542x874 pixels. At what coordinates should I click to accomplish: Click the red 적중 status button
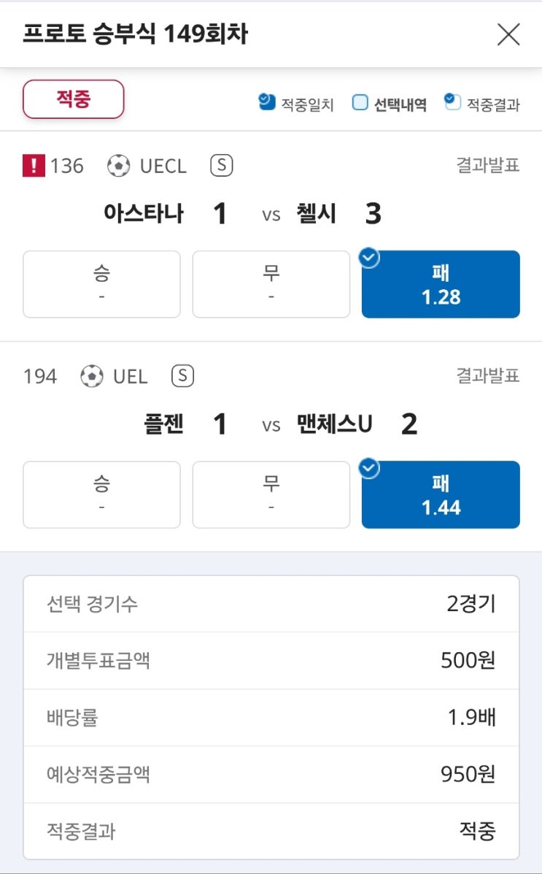coord(74,99)
